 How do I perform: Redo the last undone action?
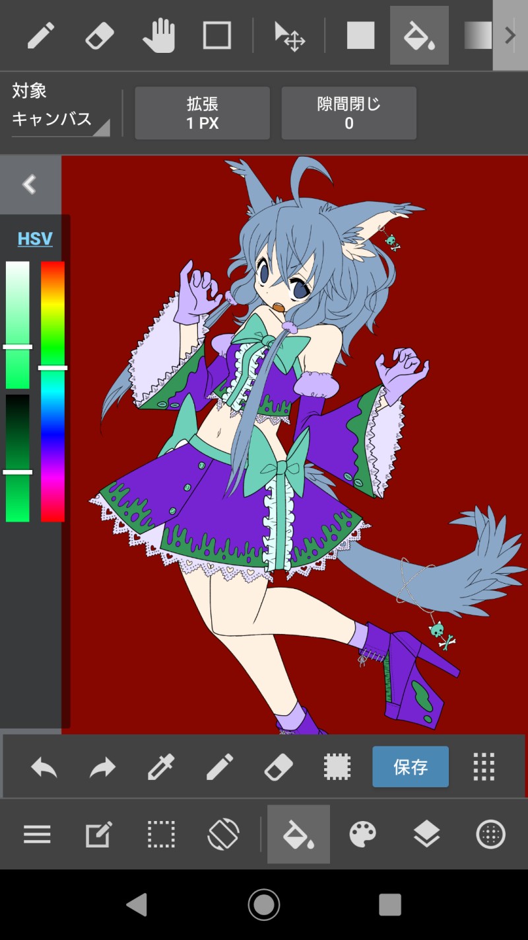tap(102, 767)
